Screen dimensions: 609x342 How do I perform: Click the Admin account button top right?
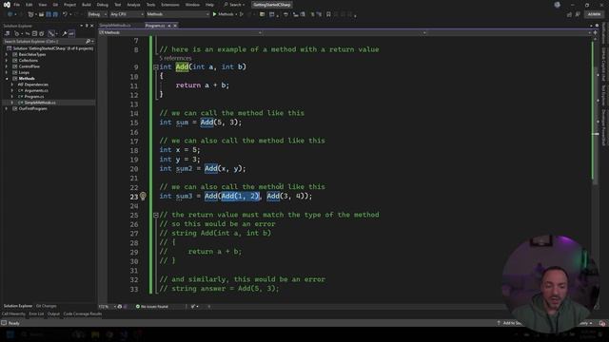pyautogui.click(x=594, y=14)
